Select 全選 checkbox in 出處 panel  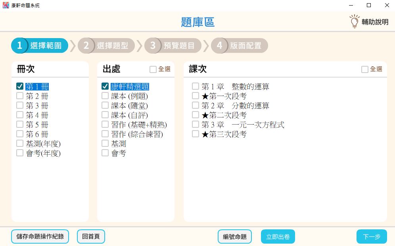click(x=153, y=69)
